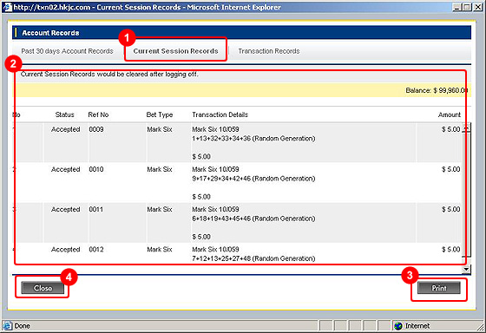
Task: Click the scrollbar up arrow in records table
Action: (x=467, y=127)
